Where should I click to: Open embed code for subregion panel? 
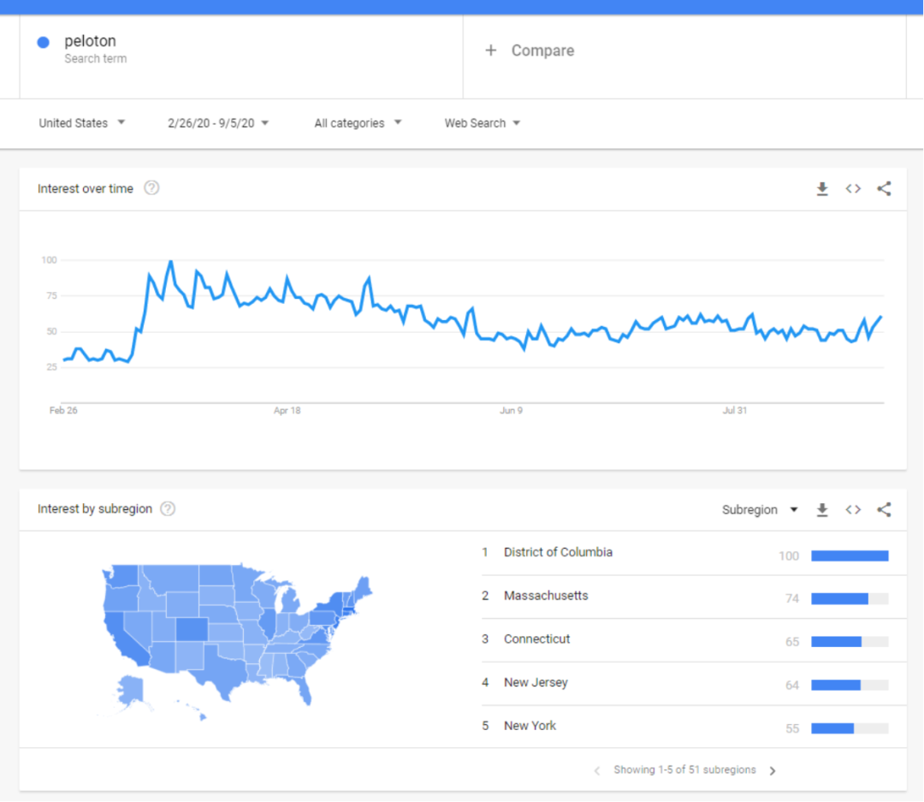coord(853,509)
